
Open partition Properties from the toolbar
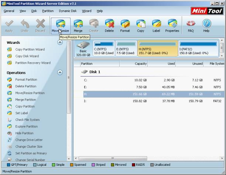coord(172,26)
